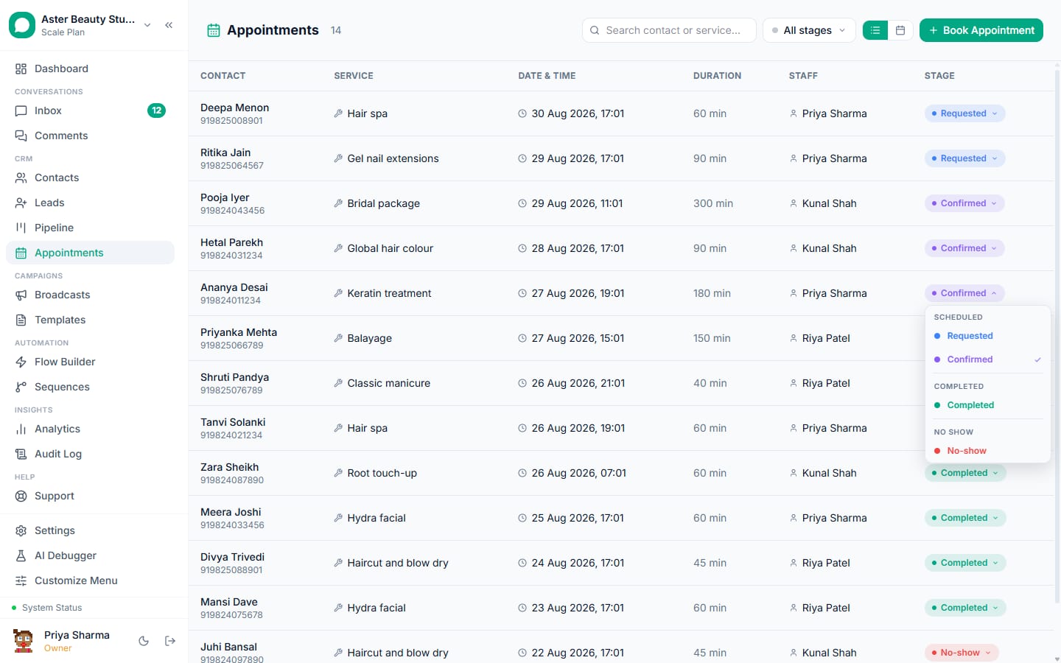Image resolution: width=1061 pixels, height=663 pixels.
Task: Click contact name Deepa Menon
Action: tap(234, 108)
